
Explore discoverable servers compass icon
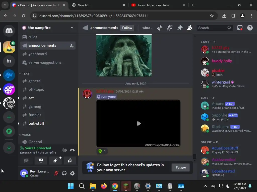[9, 131]
